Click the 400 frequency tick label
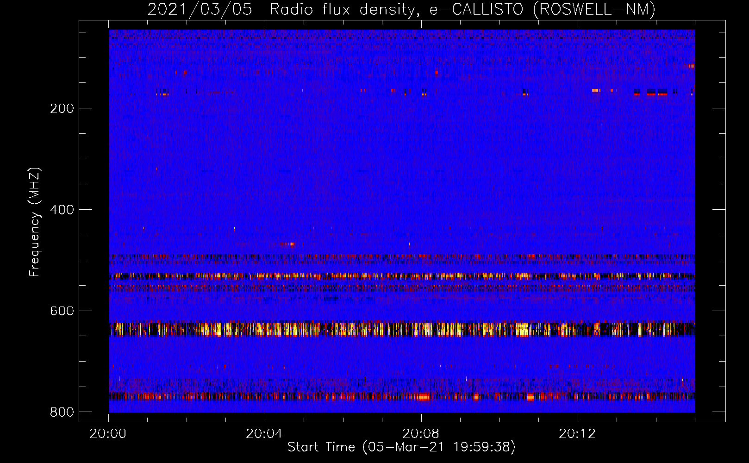The height and width of the screenshot is (463, 749). tap(62, 210)
